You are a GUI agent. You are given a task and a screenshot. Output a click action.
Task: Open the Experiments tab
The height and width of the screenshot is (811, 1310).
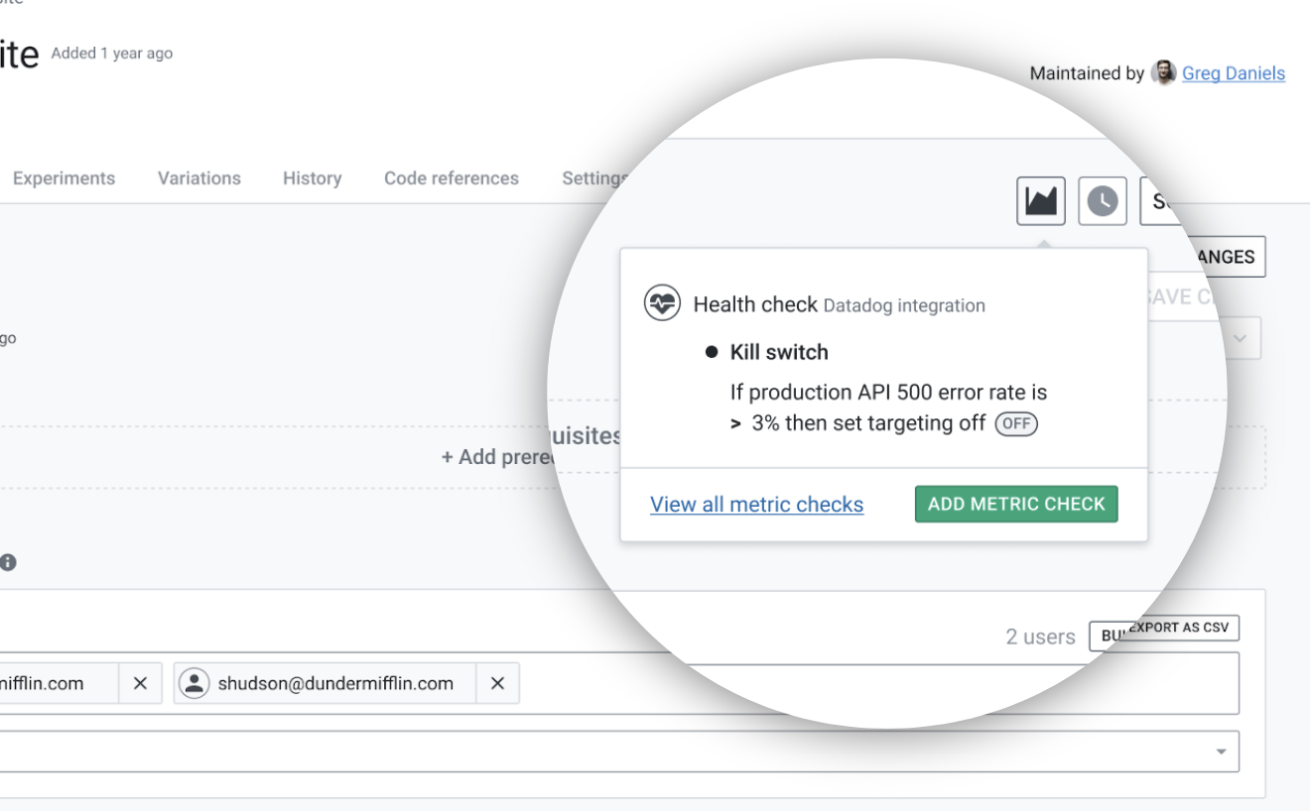click(x=64, y=178)
